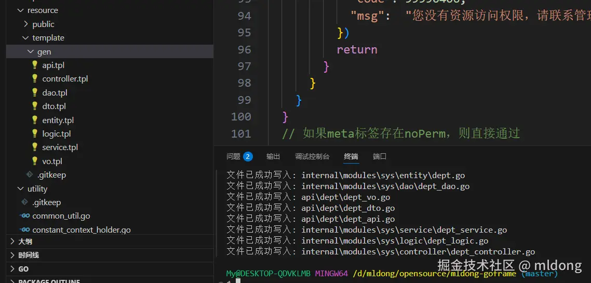Expand the 大纲 outline section
This screenshot has width=591, height=283.
[x=13, y=241]
